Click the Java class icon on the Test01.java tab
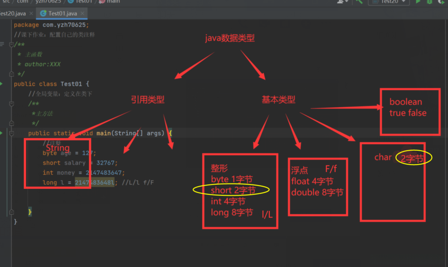This screenshot has width=448, height=267. tap(44, 13)
